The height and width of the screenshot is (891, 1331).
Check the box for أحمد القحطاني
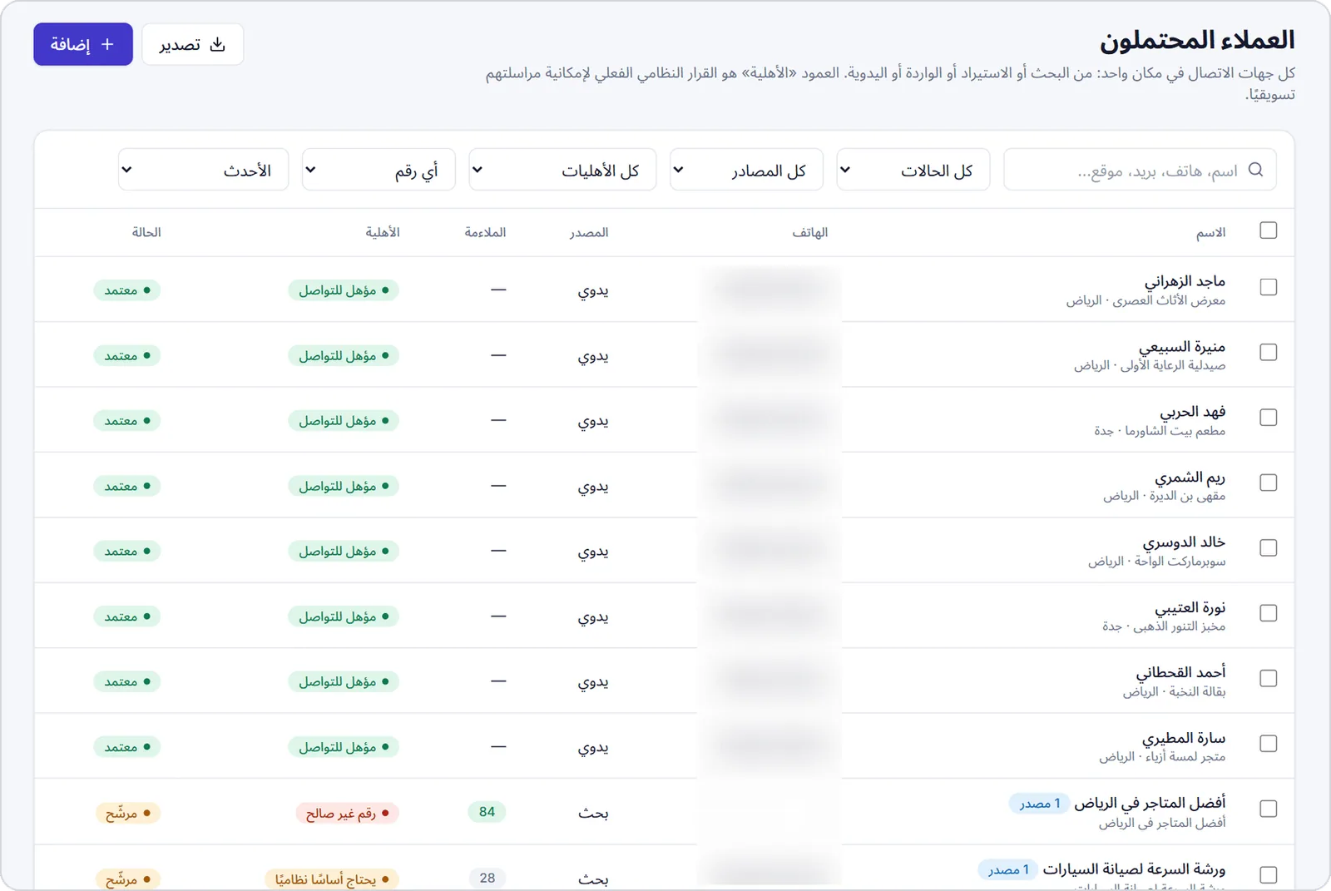click(x=1268, y=679)
